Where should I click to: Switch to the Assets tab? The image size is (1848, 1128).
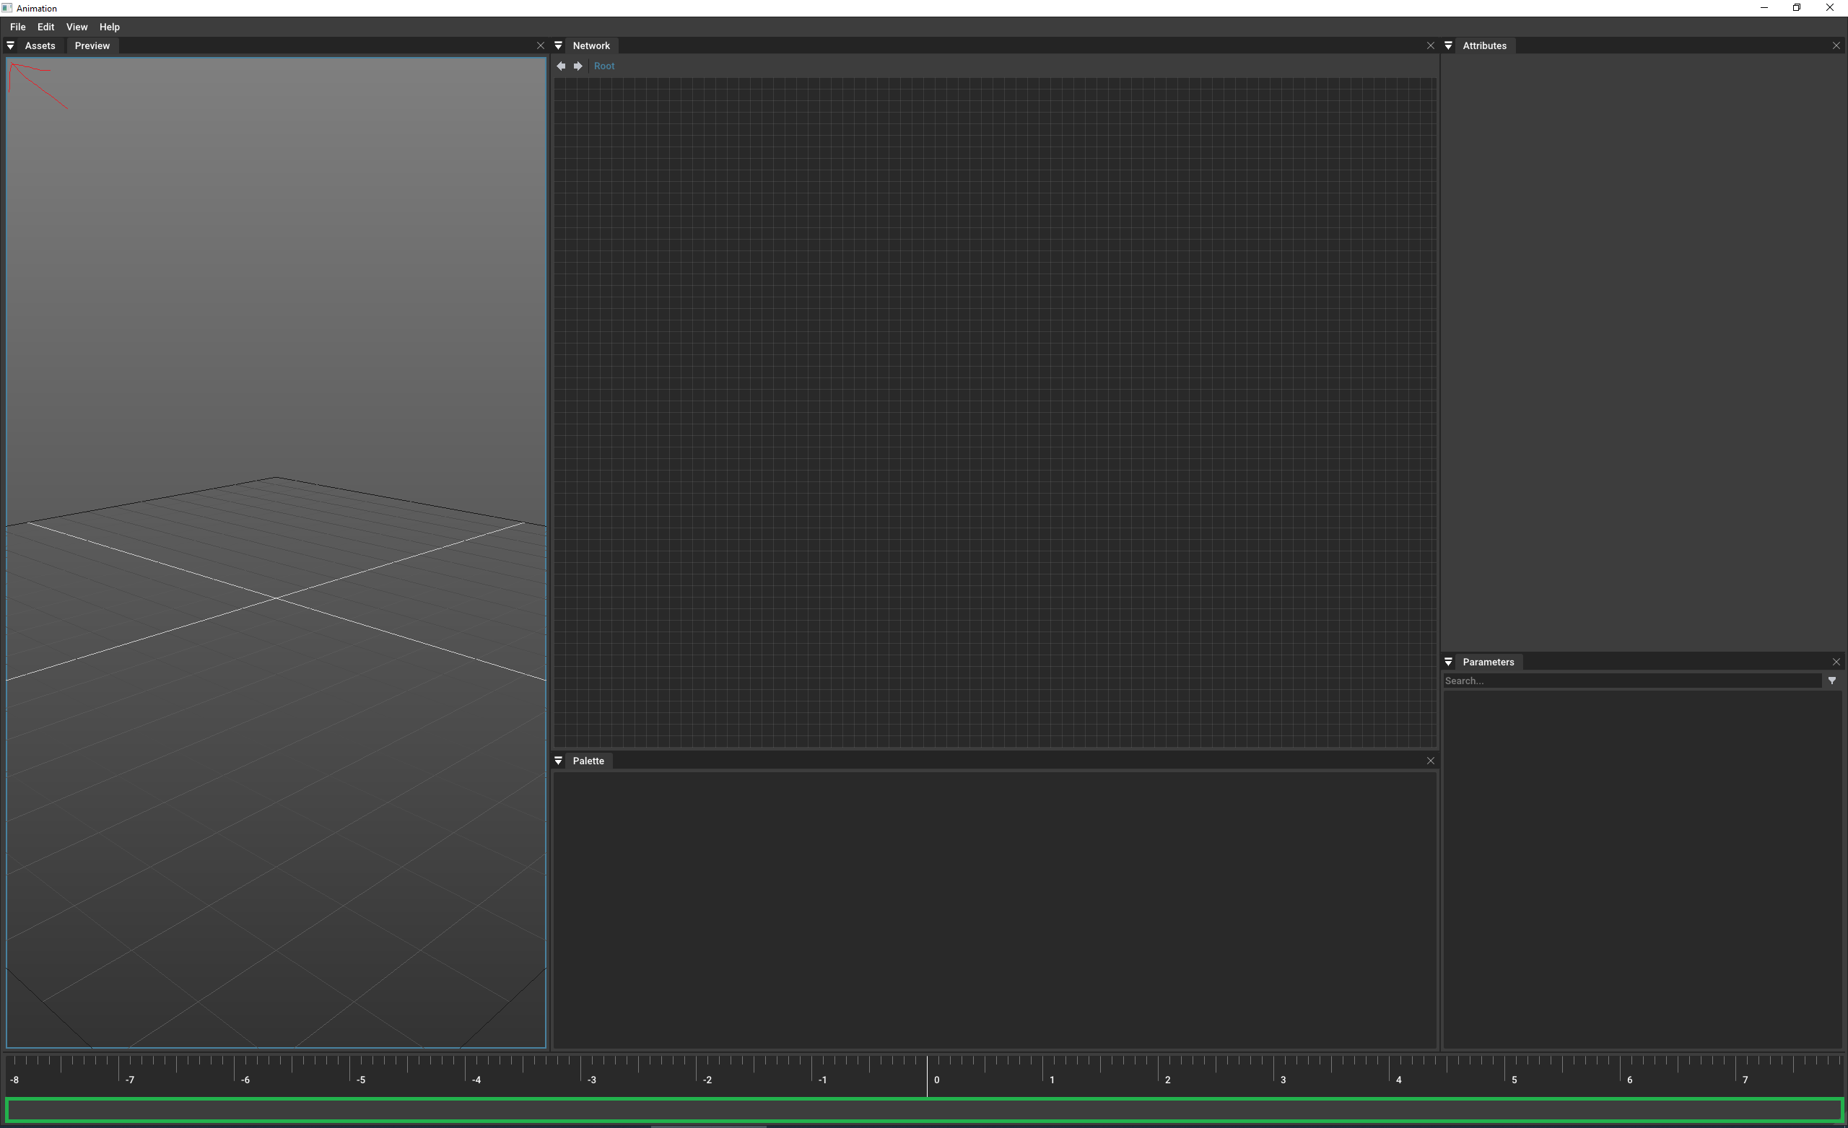click(40, 45)
